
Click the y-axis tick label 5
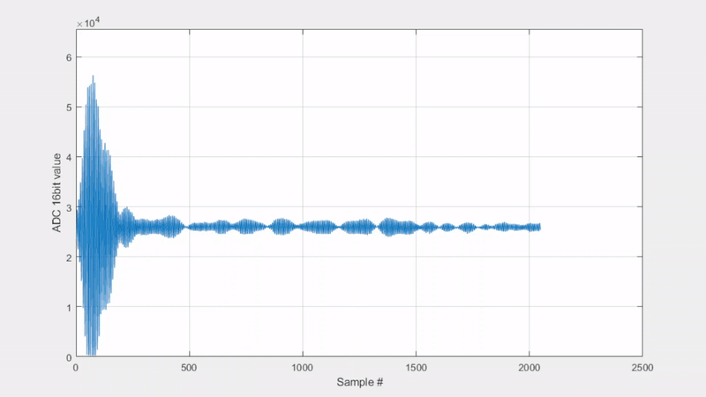[68, 108]
